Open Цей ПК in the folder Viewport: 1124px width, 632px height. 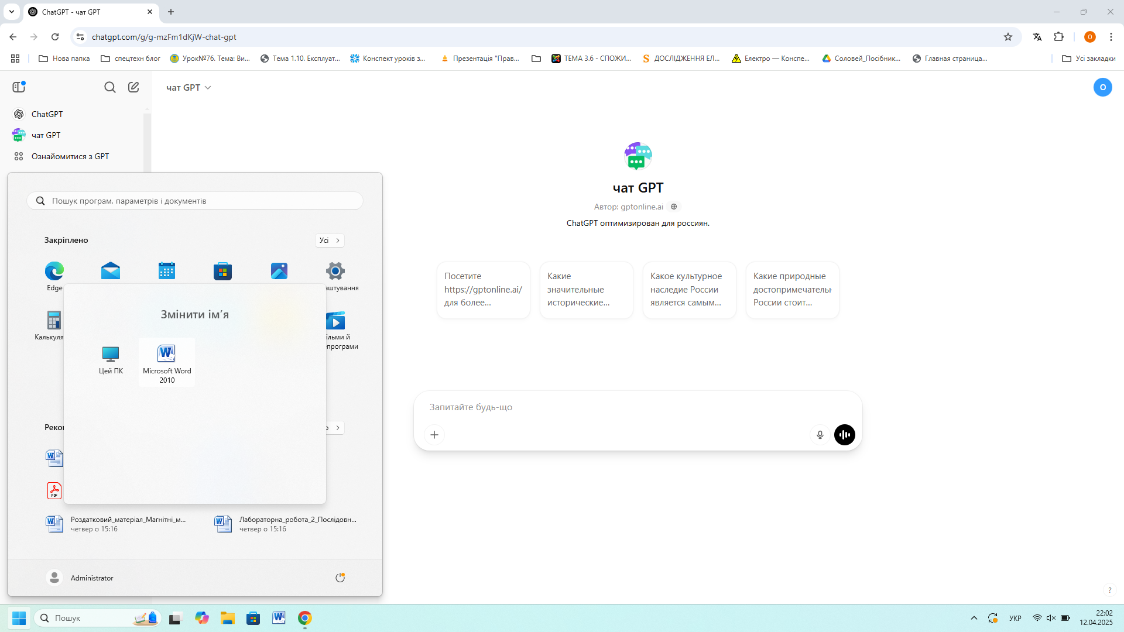pos(111,360)
